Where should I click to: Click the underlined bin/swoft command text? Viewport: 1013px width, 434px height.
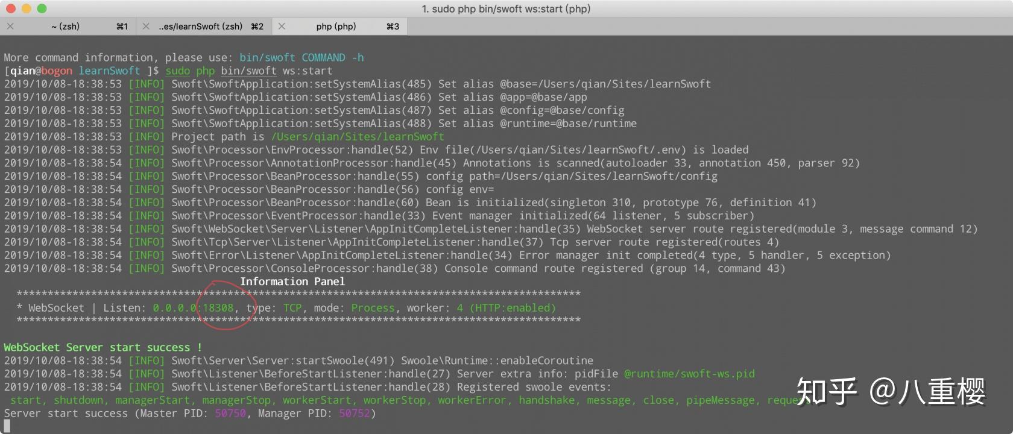[248, 71]
